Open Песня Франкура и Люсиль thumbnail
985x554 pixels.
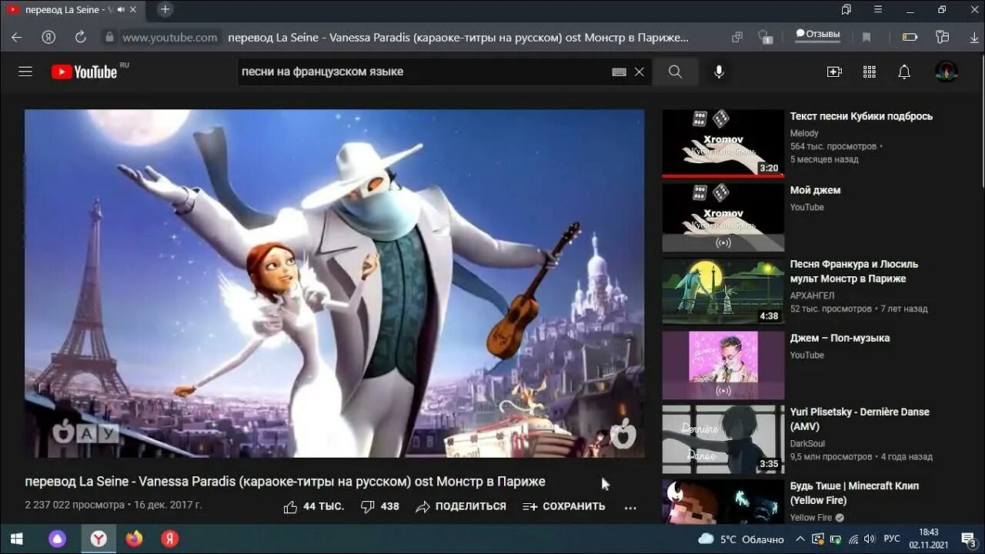[723, 291]
